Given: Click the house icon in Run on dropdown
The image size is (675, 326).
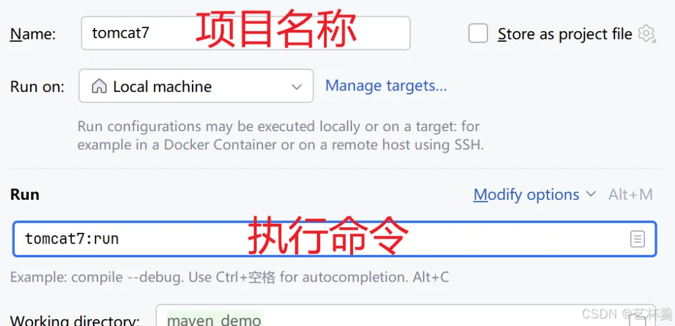Looking at the screenshot, I should click(99, 86).
